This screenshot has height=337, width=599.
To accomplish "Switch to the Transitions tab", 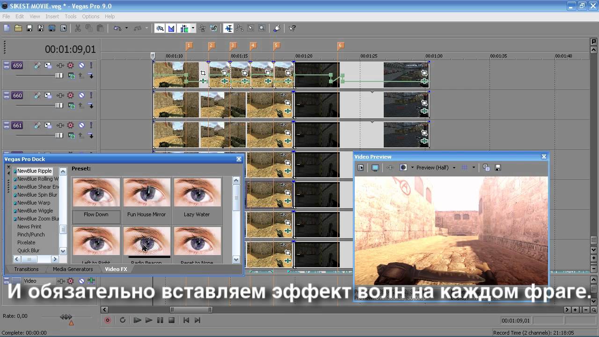I will [26, 269].
